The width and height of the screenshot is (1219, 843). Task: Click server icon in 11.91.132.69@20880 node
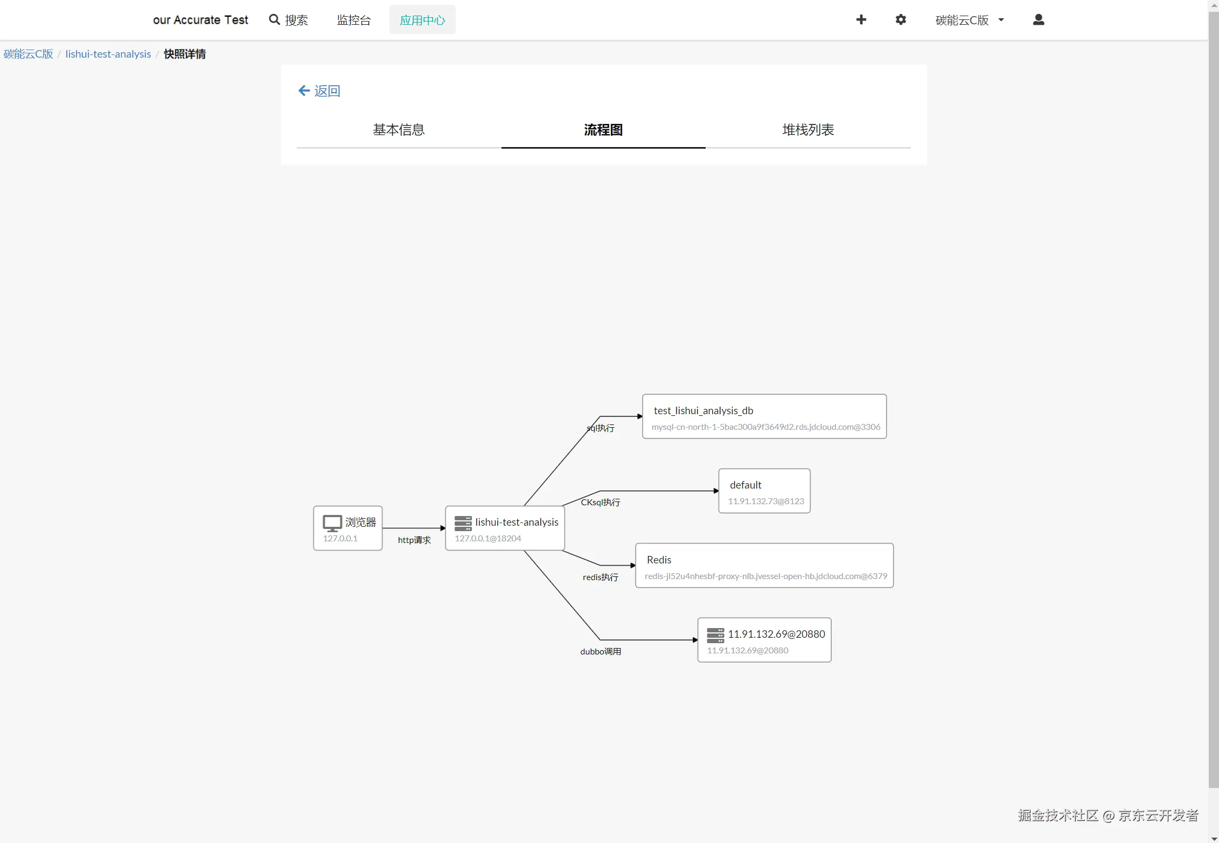(715, 635)
